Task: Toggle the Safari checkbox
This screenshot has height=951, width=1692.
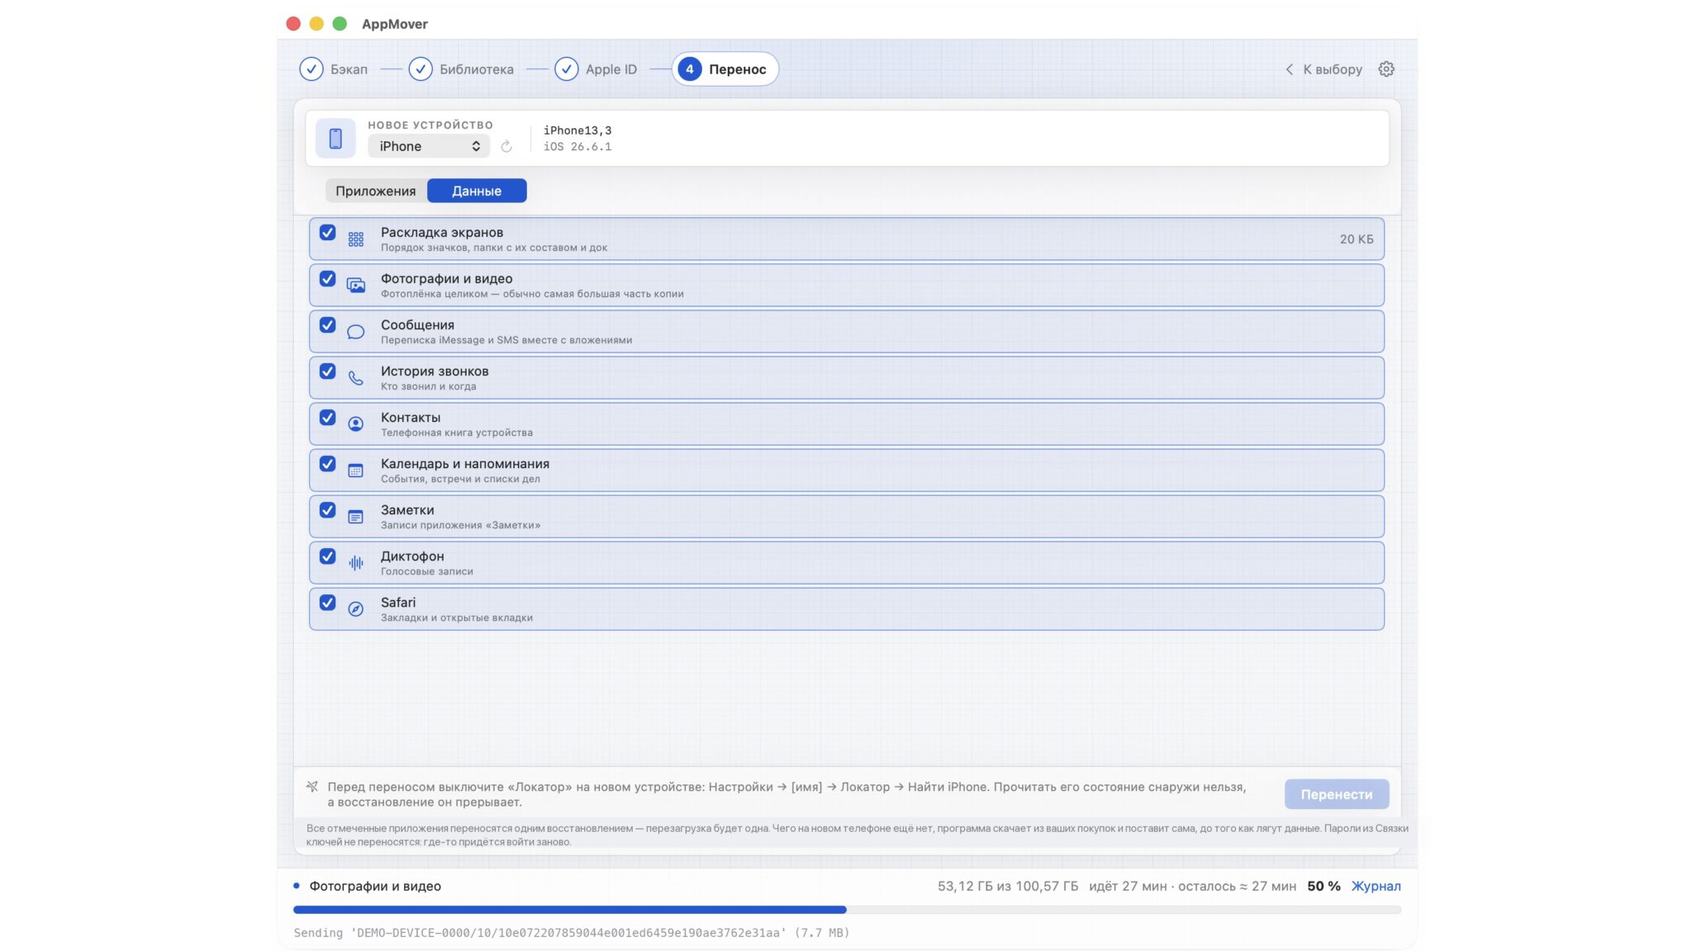Action: tap(327, 603)
